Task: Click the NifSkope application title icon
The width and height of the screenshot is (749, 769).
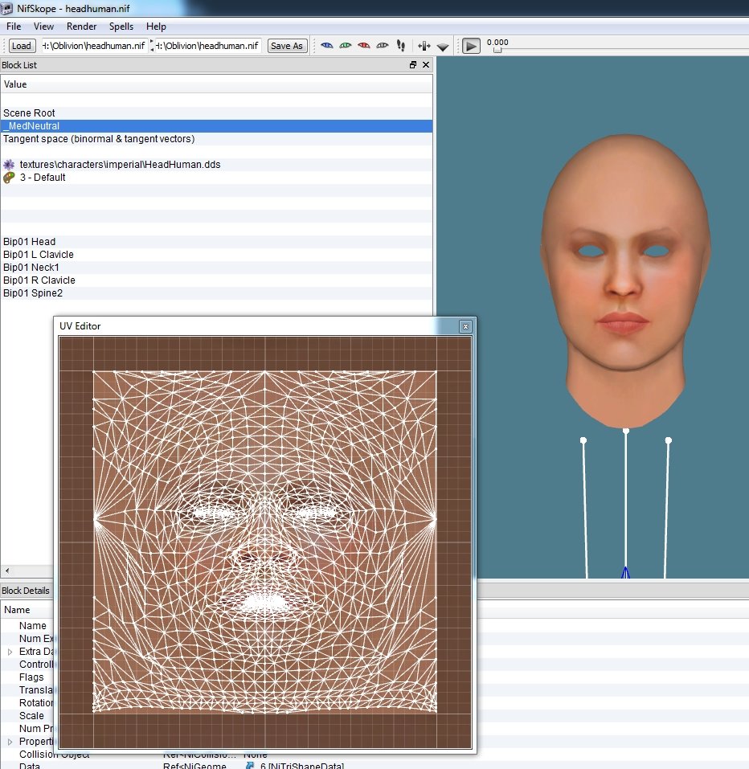Action: pyautogui.click(x=7, y=8)
